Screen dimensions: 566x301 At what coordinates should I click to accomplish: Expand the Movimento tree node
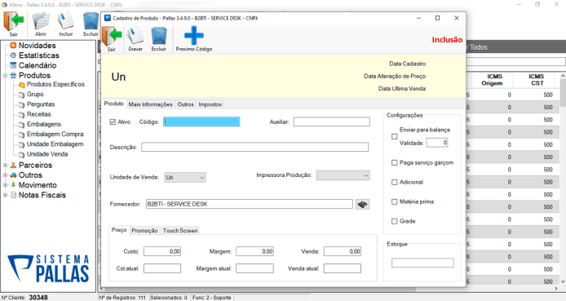pos(6,185)
